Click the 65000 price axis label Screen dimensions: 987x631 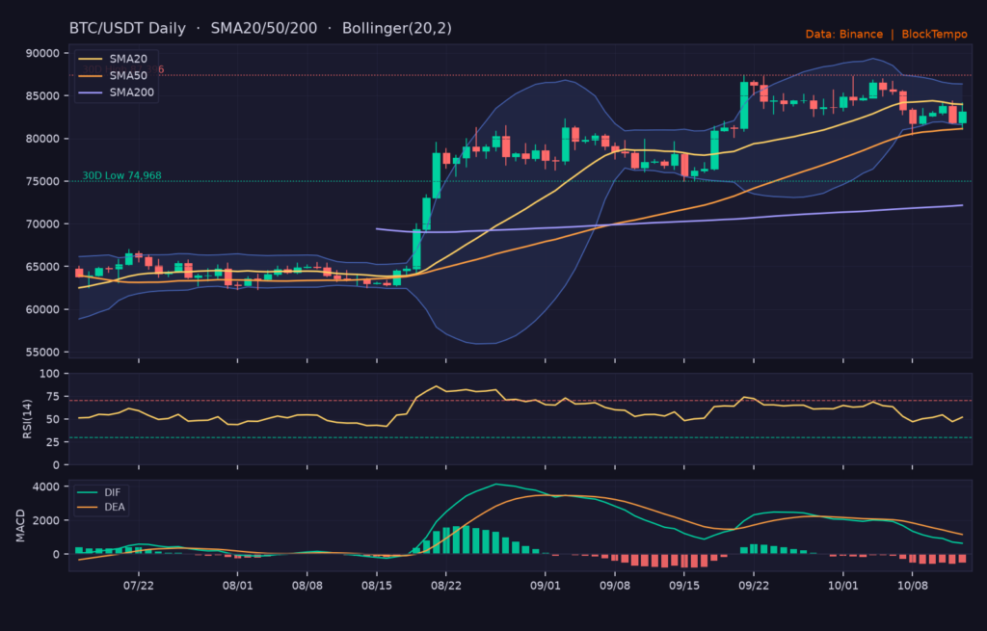pyautogui.click(x=42, y=267)
